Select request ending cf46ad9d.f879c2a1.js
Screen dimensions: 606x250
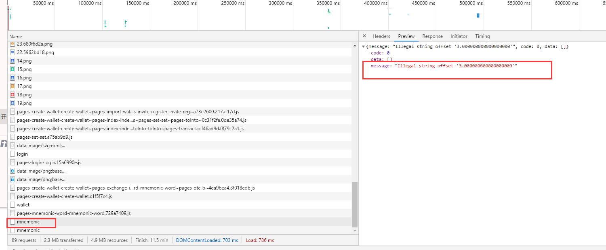click(179, 129)
